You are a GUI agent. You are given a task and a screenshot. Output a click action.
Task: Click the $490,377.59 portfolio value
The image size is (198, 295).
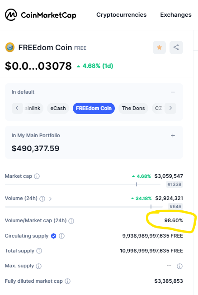point(36,148)
